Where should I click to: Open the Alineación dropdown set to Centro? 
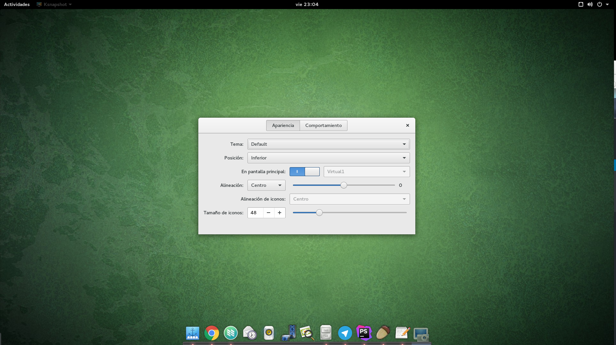266,185
